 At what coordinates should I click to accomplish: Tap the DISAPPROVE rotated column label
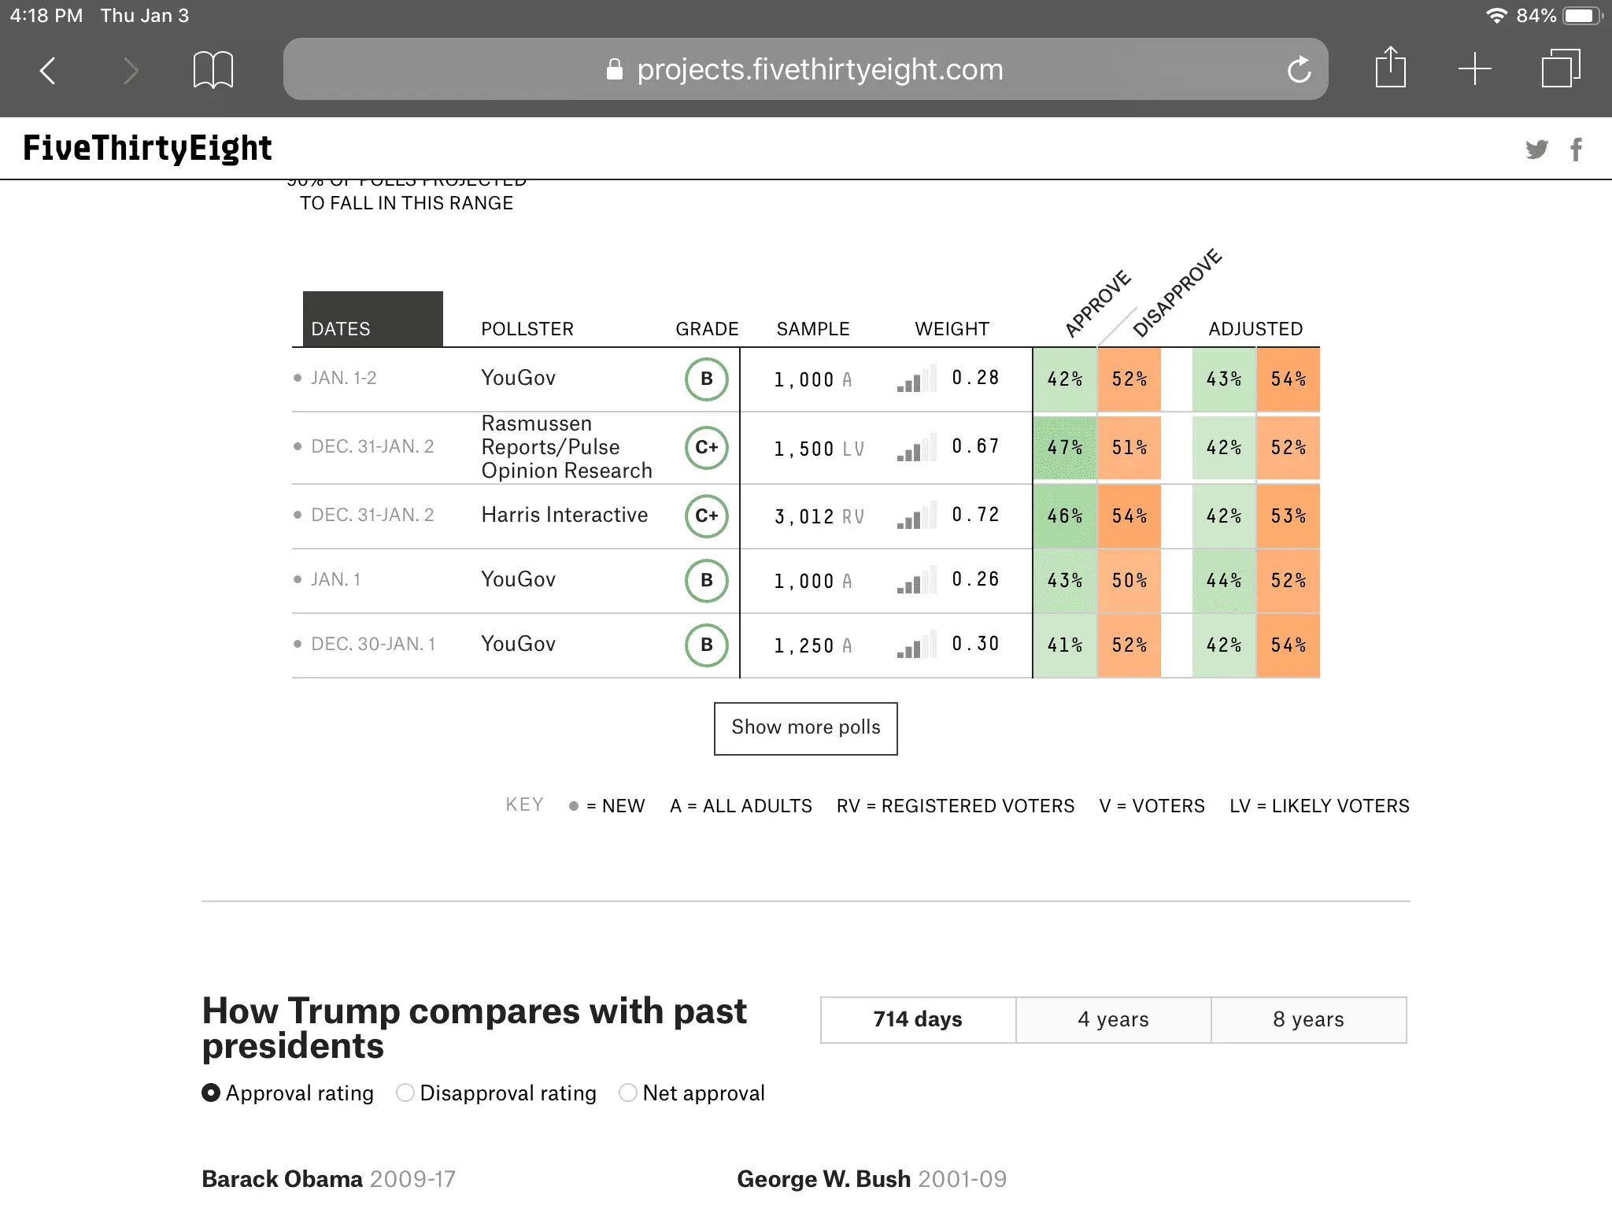click(1178, 293)
